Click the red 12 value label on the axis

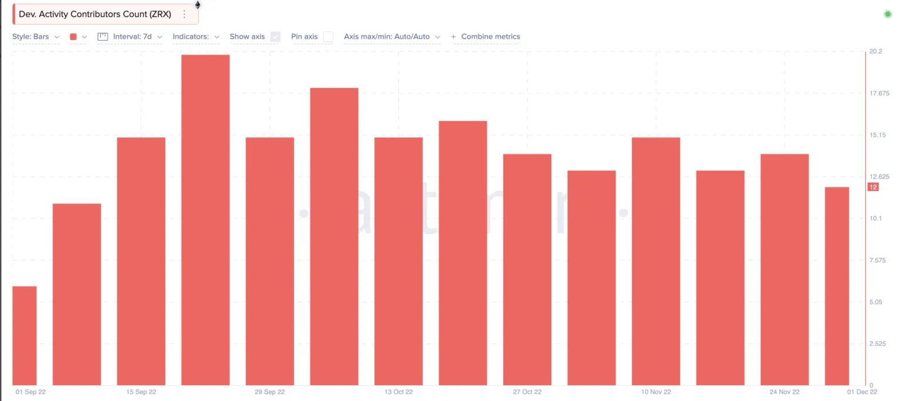pos(873,187)
